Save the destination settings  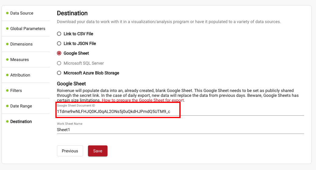coord(98,151)
